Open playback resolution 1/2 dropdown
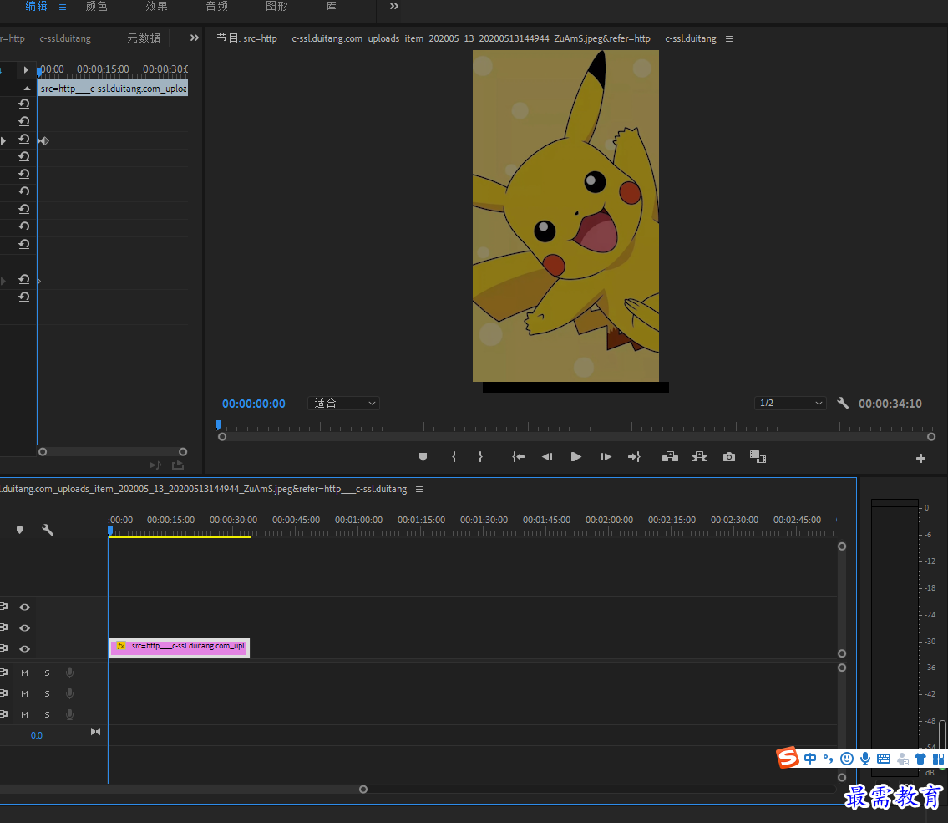Viewport: 948px width, 823px height. 790,404
